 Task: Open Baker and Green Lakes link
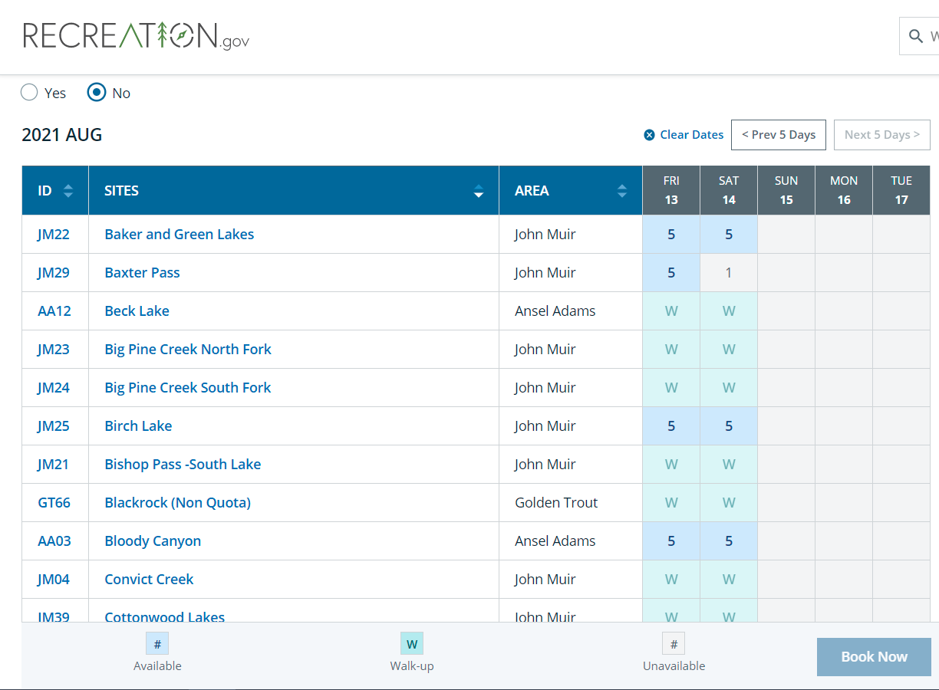tap(180, 235)
